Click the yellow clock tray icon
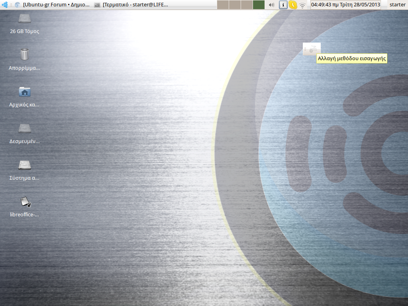Viewport: 408px width, 306px height. [293, 5]
